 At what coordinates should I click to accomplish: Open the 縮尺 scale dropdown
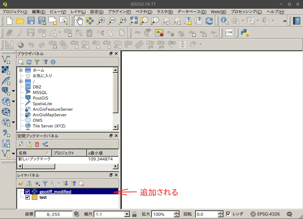coord(127,214)
